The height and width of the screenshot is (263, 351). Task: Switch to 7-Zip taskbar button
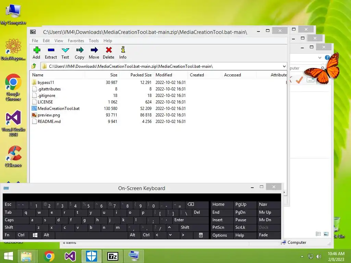pos(112,256)
